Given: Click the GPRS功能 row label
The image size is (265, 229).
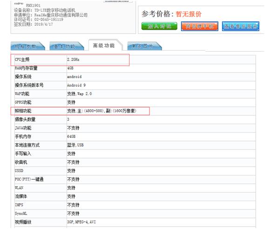Looking at the screenshot, I should 23,102.
